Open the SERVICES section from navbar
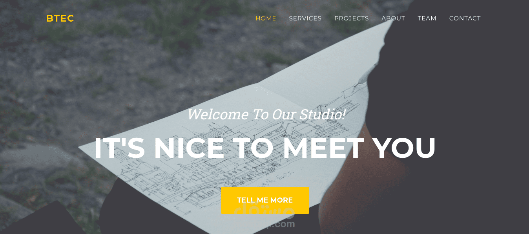 point(305,18)
